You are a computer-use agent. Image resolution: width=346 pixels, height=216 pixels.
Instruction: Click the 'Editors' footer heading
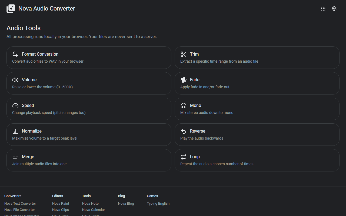coord(58,196)
